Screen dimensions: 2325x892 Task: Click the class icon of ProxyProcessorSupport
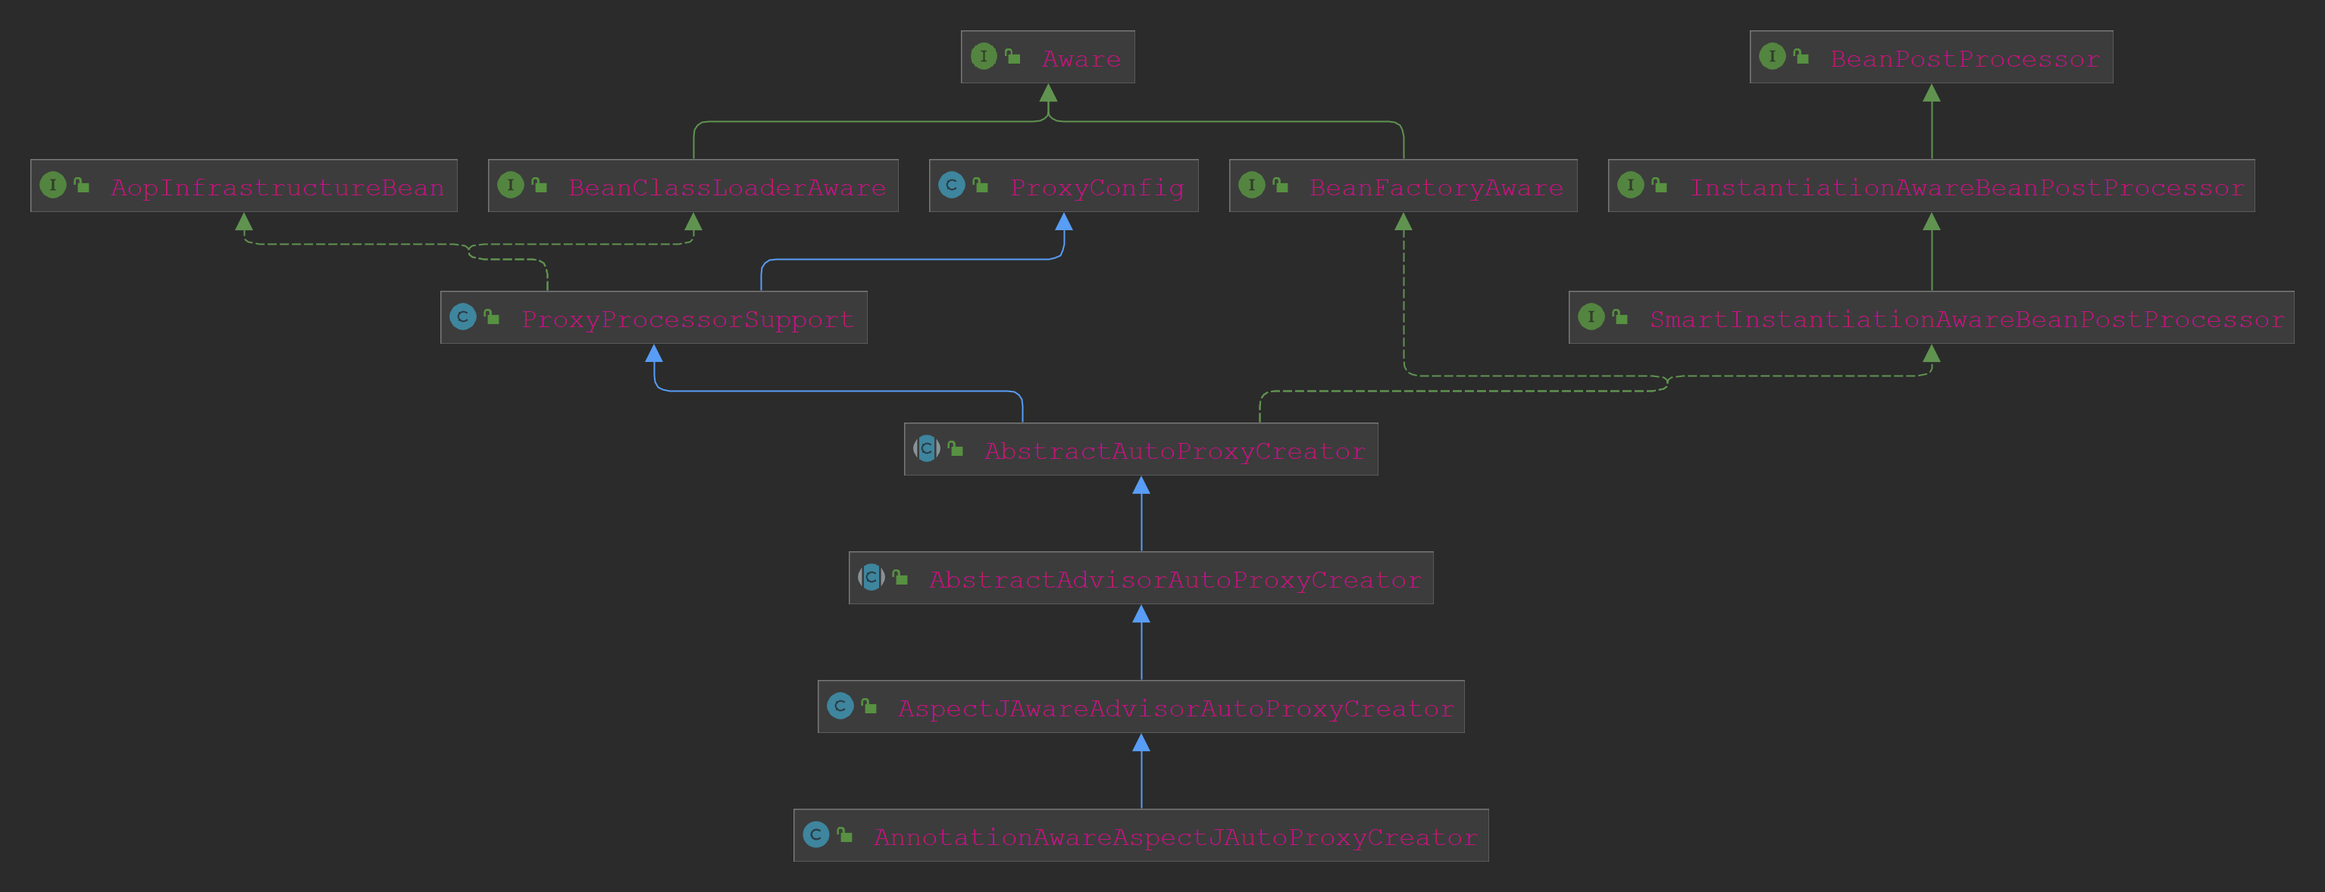click(463, 317)
